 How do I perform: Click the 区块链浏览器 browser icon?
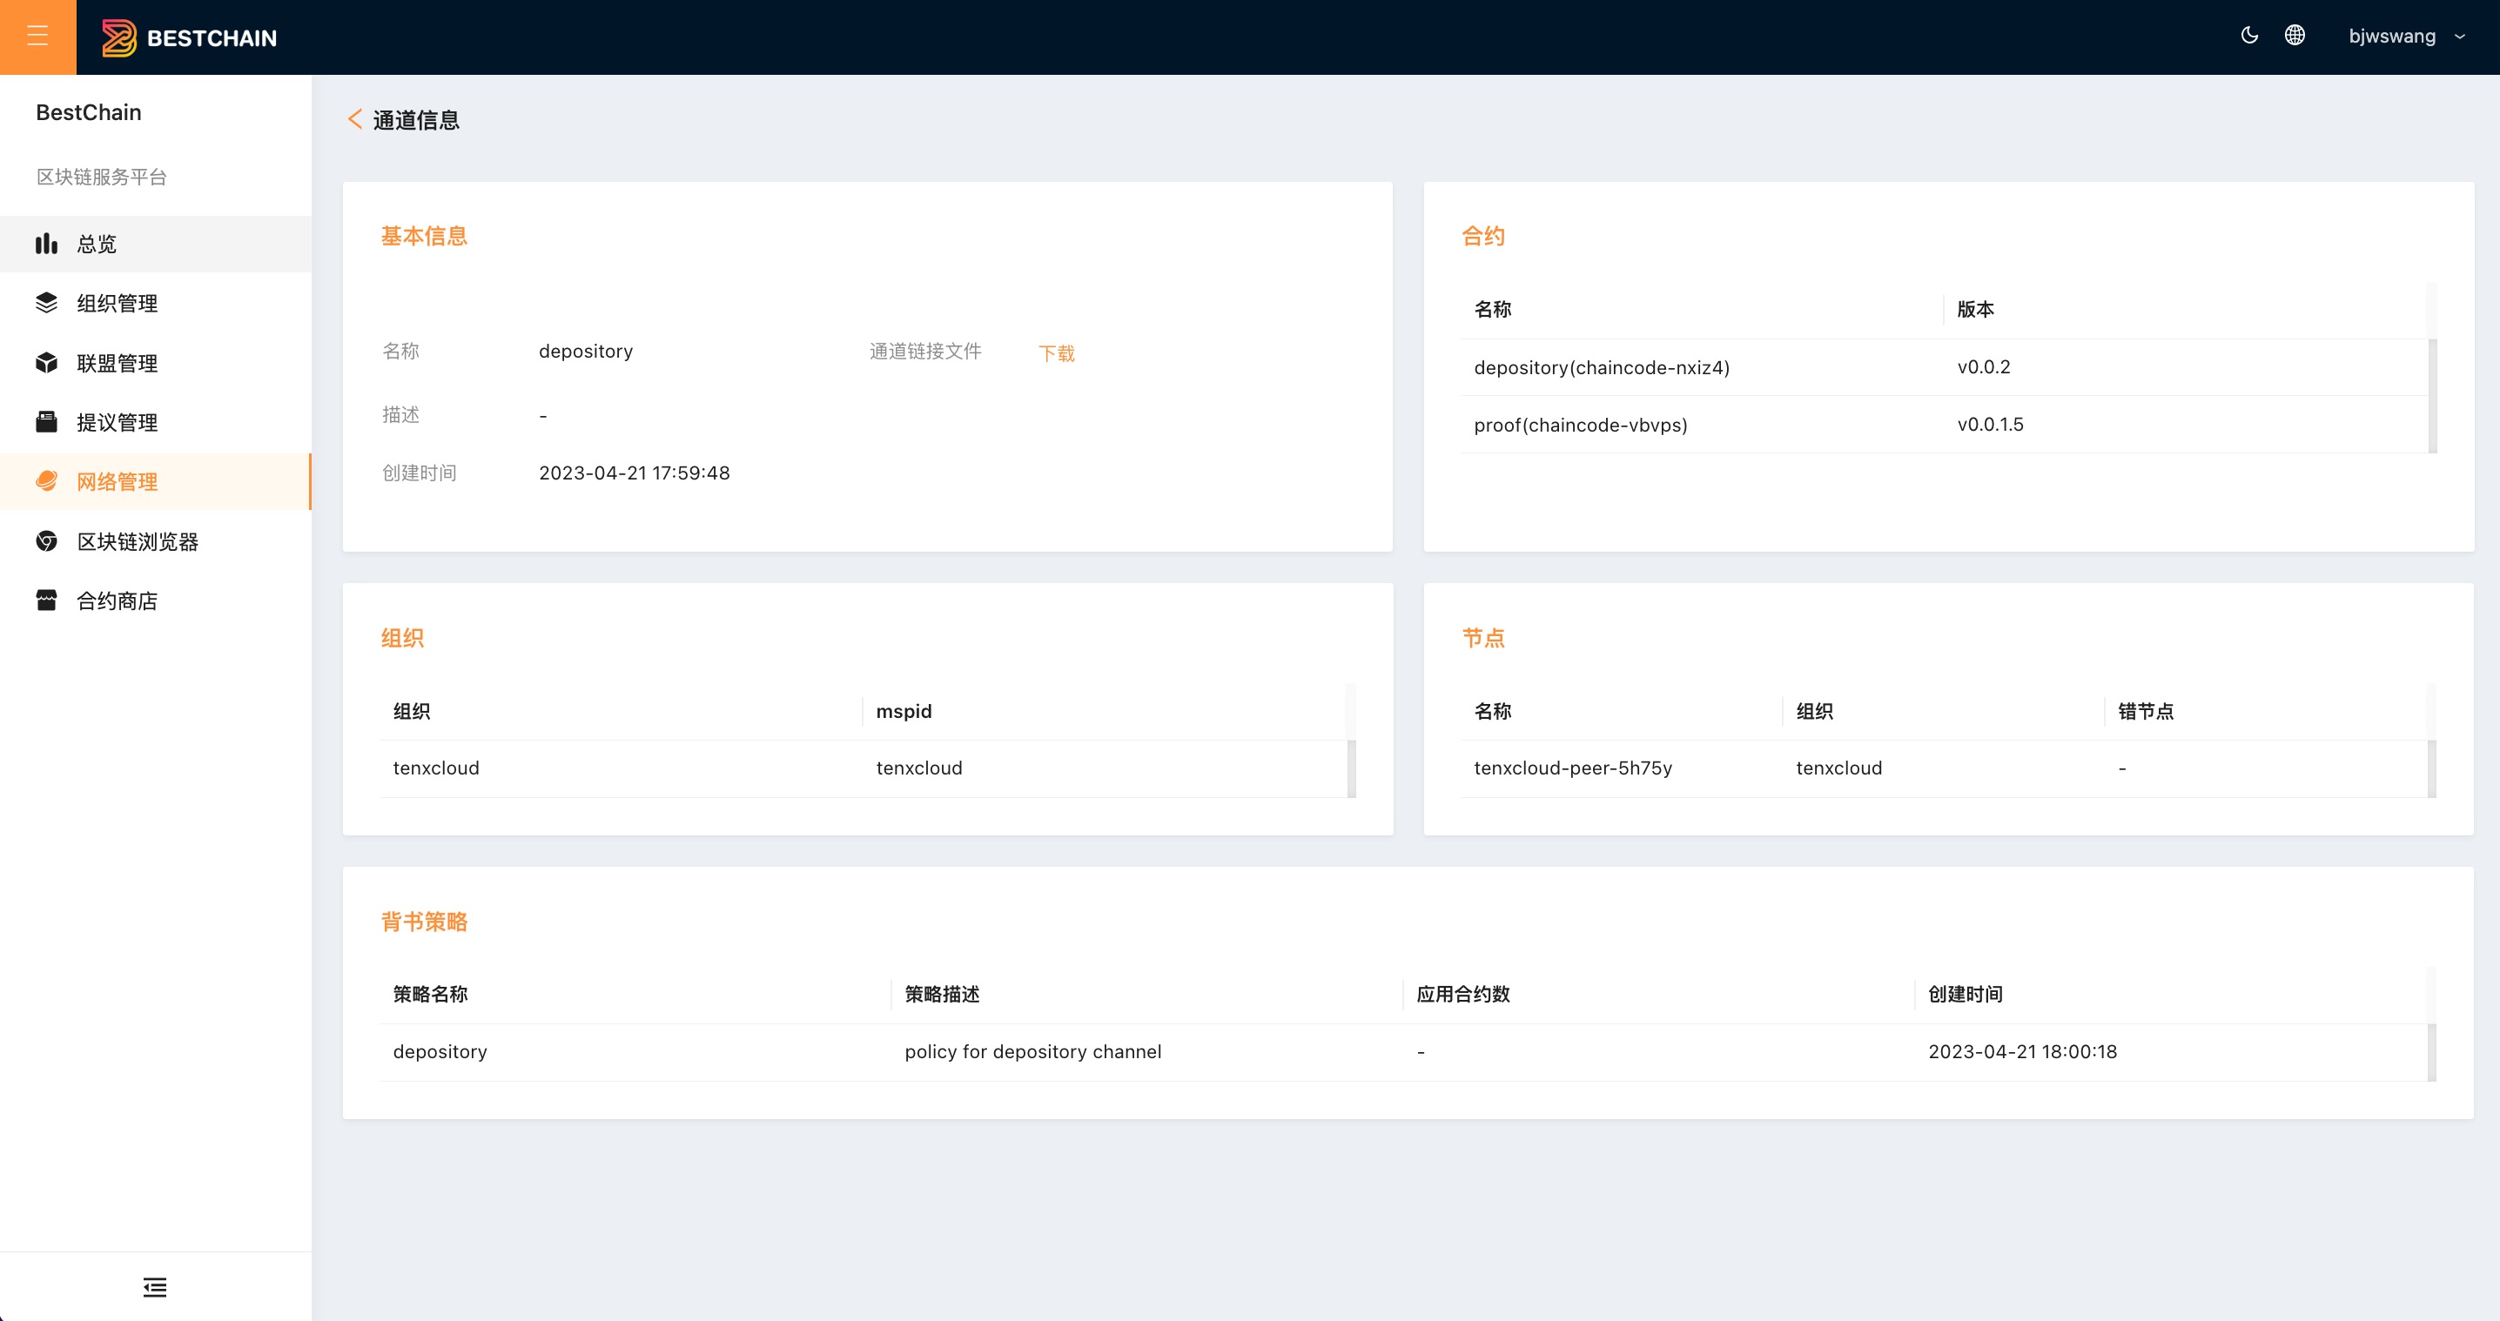coord(47,541)
